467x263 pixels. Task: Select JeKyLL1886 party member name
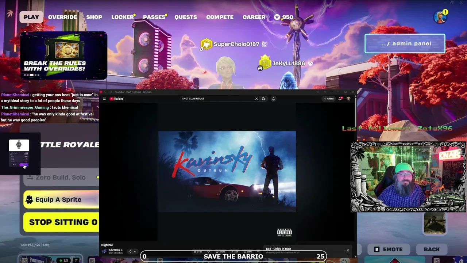pos(289,63)
